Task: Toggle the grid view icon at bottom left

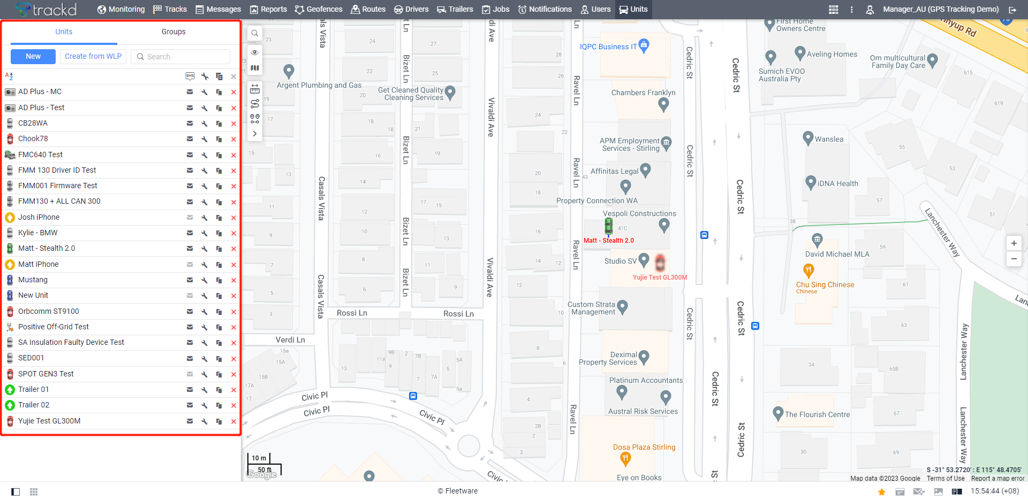Action: click(34, 491)
